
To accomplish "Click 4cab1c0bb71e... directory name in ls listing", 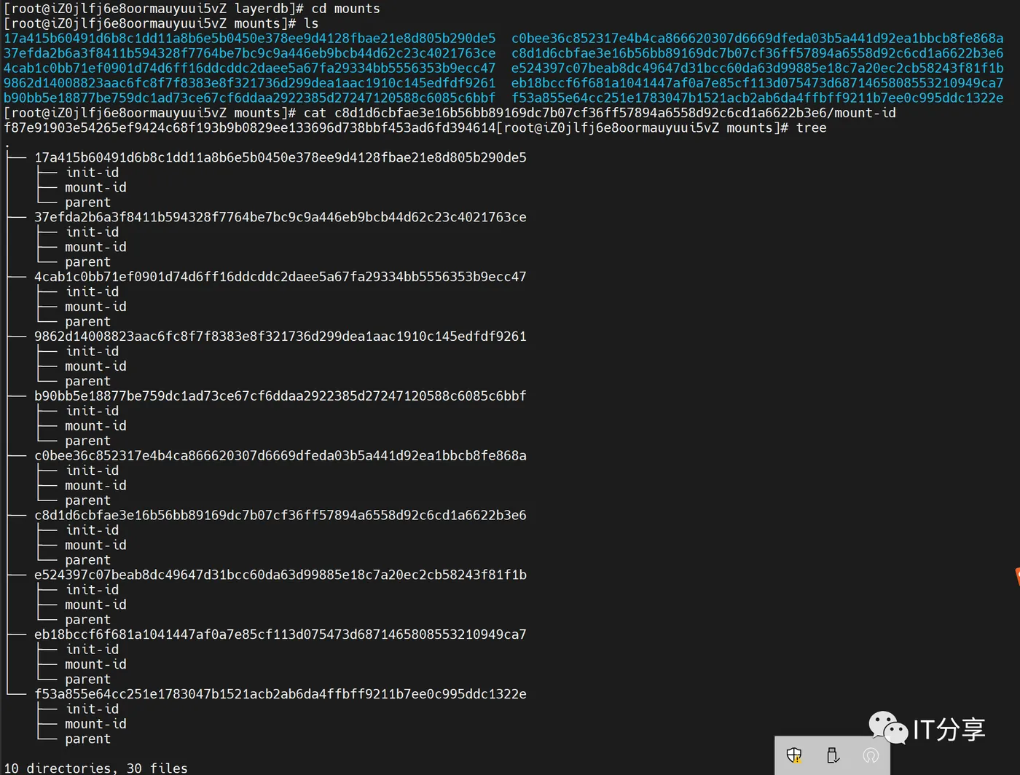I will [249, 68].
